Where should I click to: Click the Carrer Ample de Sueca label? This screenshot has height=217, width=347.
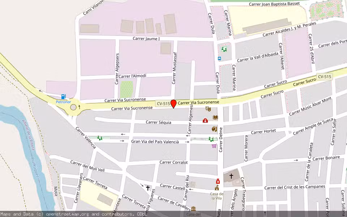[x=313, y=127]
